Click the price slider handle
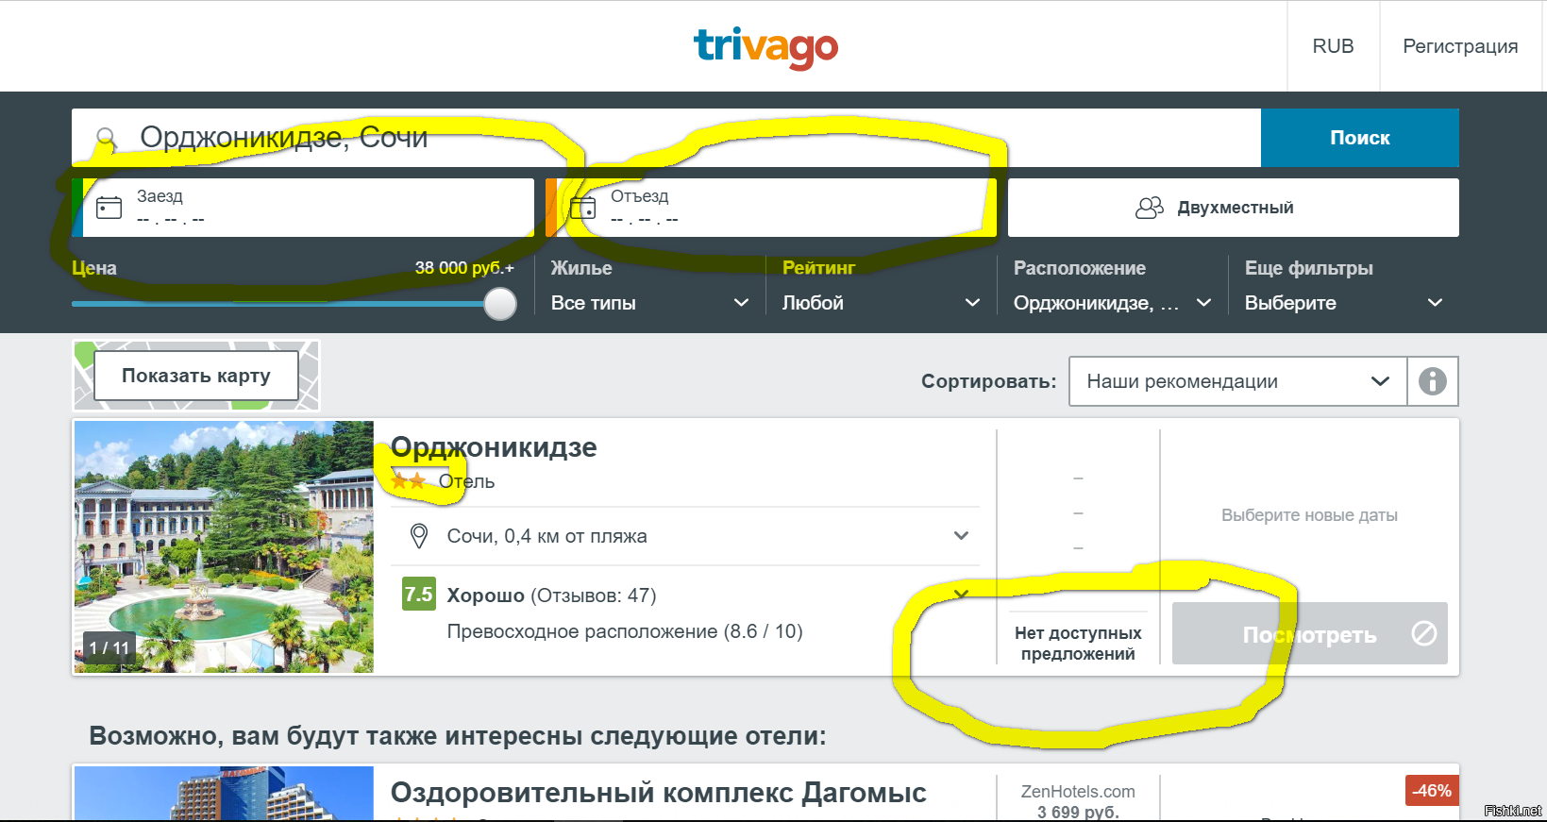The image size is (1547, 822). coord(500,304)
